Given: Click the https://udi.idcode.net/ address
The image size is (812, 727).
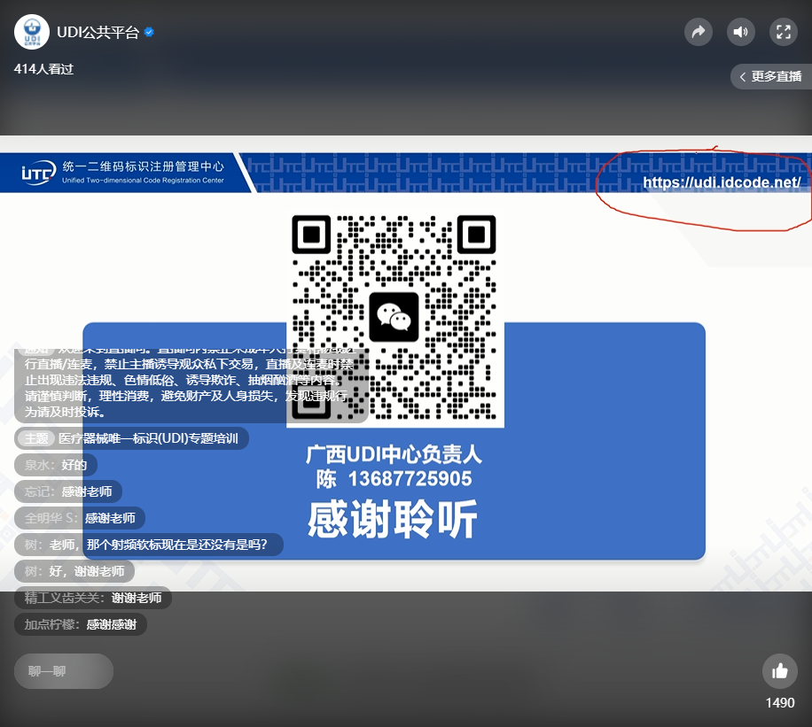Looking at the screenshot, I should point(722,182).
